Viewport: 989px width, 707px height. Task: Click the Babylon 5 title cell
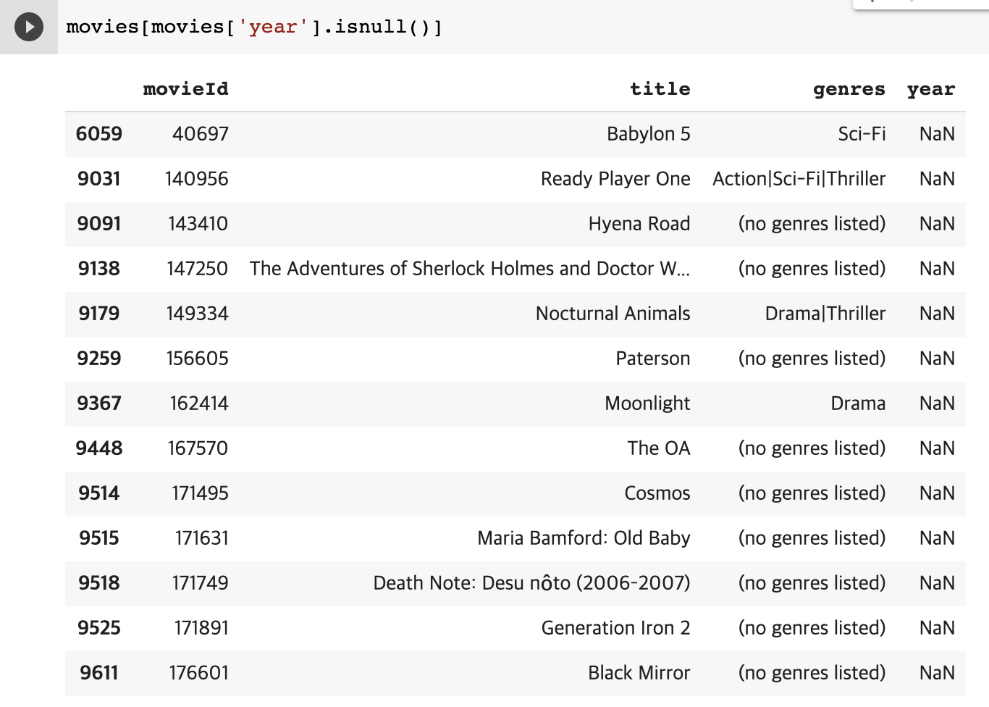[648, 134]
